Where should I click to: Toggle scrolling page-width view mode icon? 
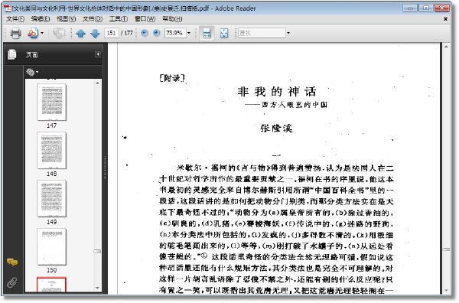pos(207,33)
